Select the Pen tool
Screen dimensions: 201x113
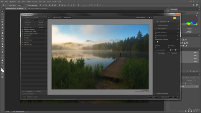(x=3, y=50)
